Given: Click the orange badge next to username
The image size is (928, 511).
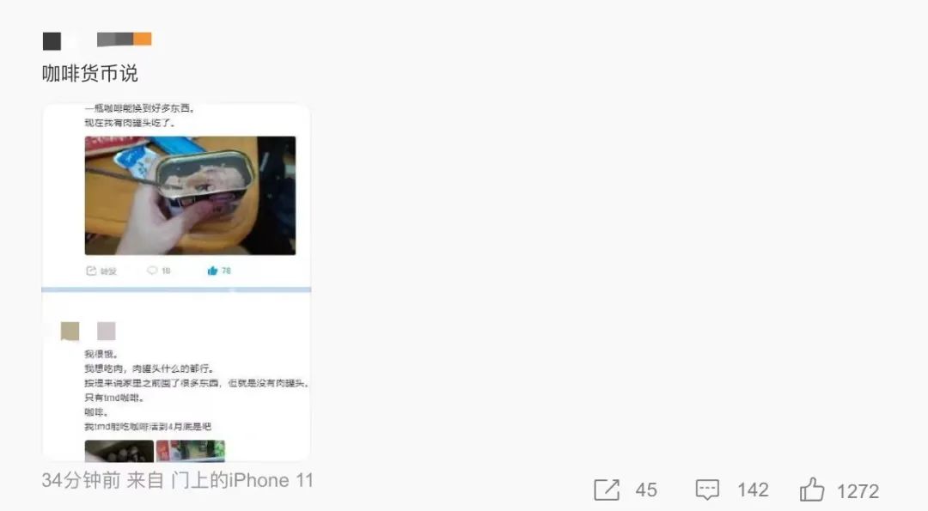Looking at the screenshot, I should click(x=143, y=39).
